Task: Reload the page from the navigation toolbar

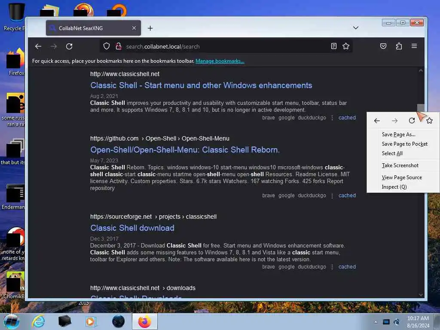Action: 69,46
